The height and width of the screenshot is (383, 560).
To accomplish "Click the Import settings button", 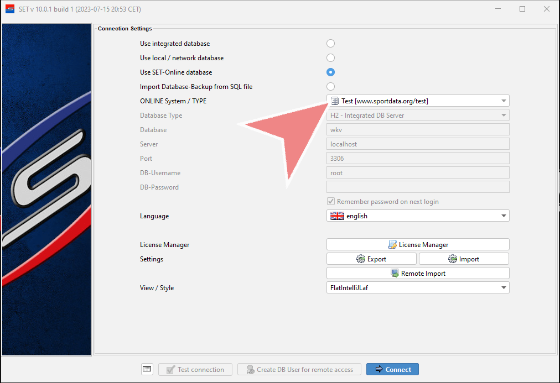I will tap(464, 259).
